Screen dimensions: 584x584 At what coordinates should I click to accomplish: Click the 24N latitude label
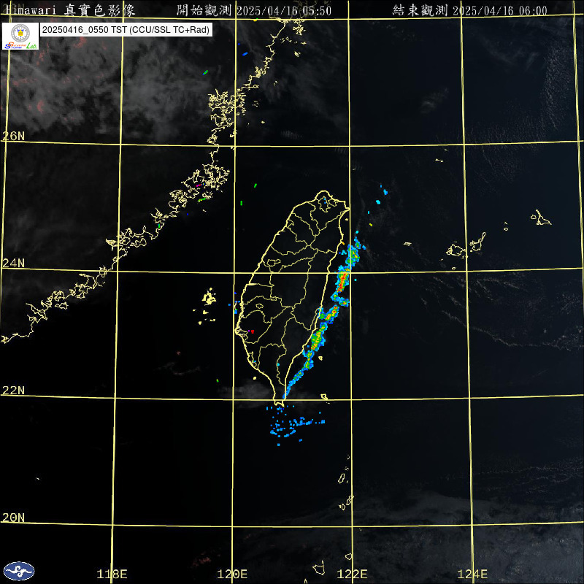click(12, 263)
